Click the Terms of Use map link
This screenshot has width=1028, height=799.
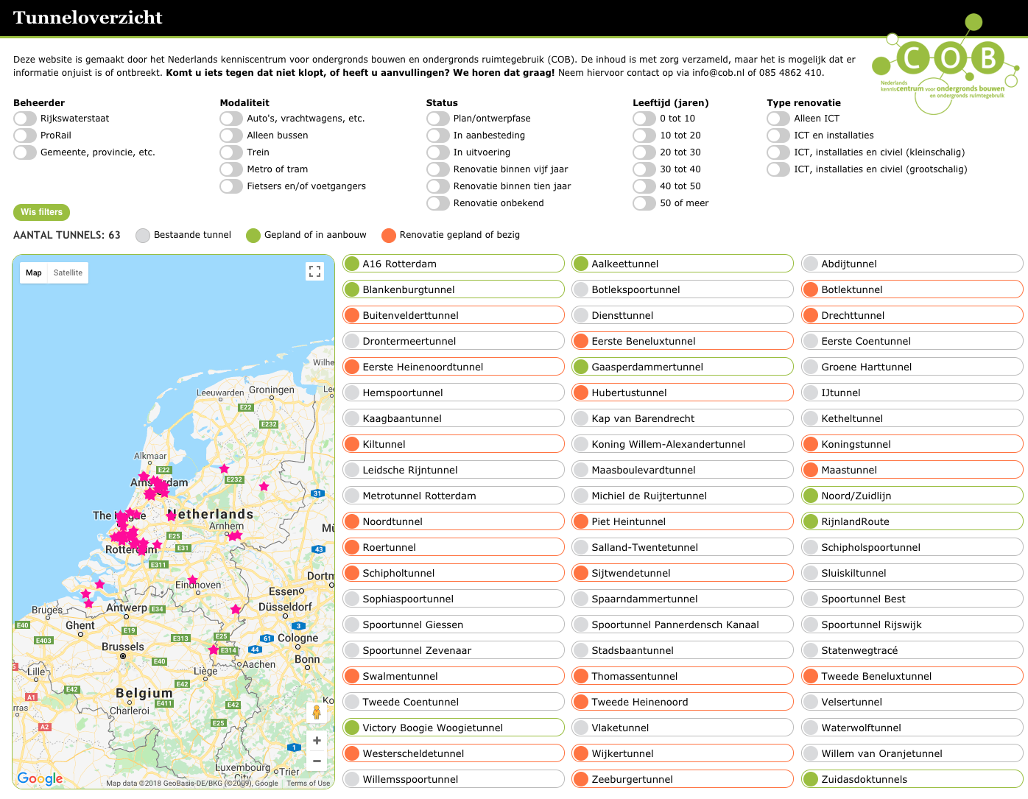pos(309,784)
